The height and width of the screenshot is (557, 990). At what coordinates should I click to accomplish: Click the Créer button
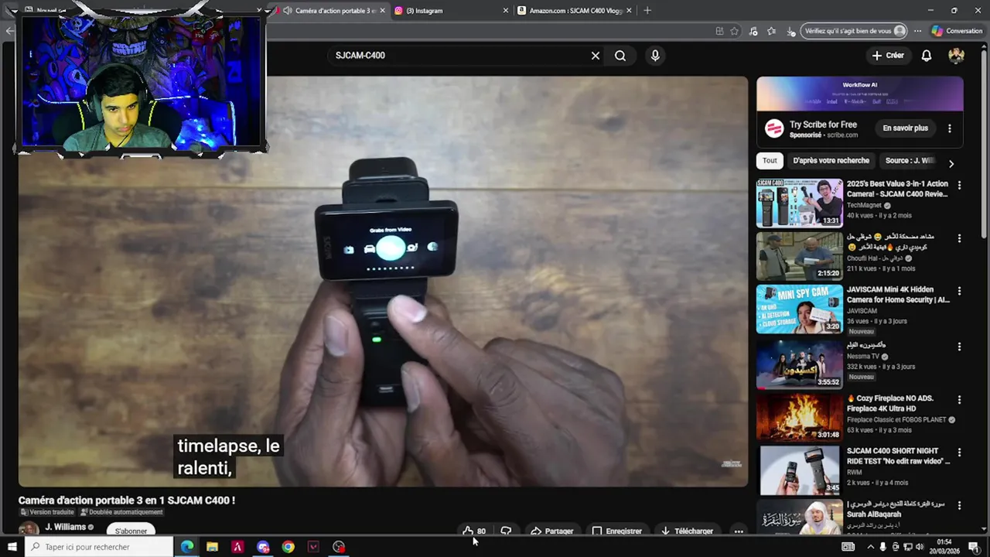tap(888, 56)
